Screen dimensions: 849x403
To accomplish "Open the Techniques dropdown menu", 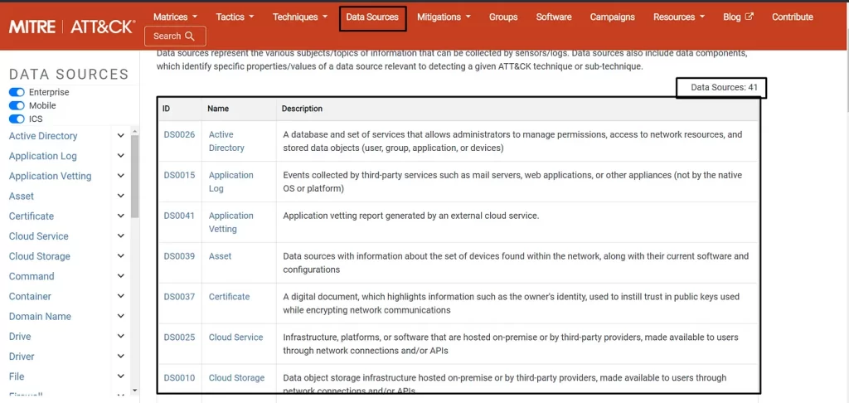I will point(300,17).
